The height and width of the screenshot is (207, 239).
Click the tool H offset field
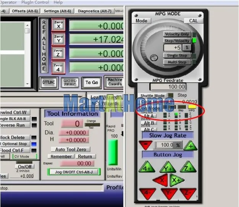(x=74, y=140)
